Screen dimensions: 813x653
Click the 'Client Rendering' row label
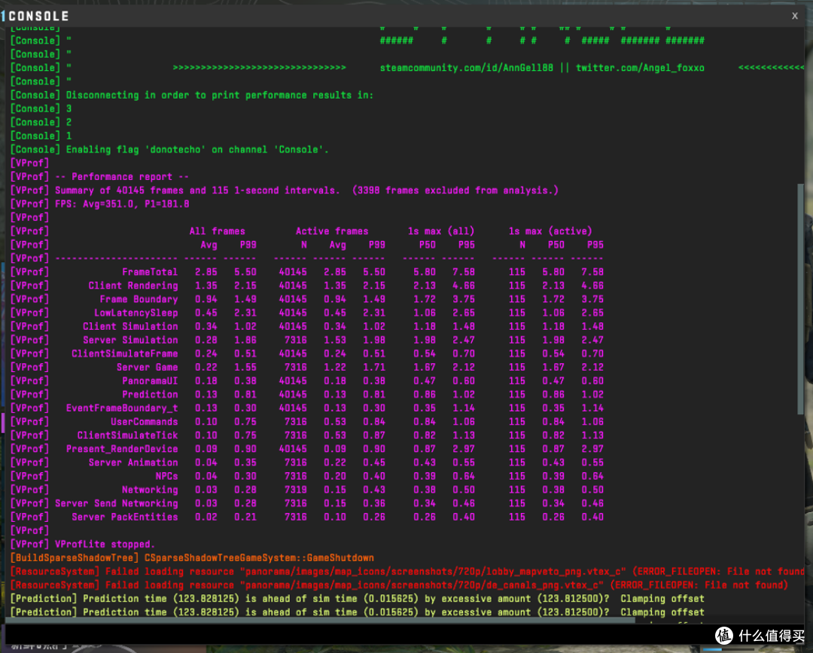[x=132, y=285]
